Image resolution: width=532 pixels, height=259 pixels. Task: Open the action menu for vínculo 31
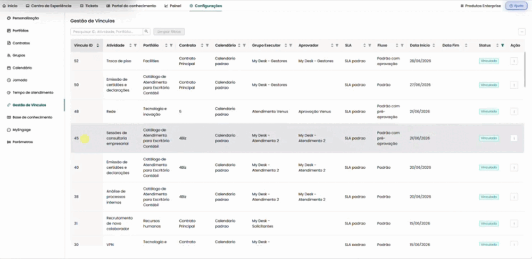point(514,223)
